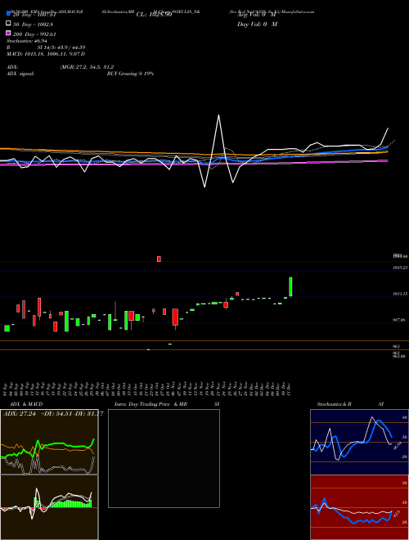The image size is (409, 540).
Task: Click the MACD: 1015.18, 1006.11 values line
Action: (x=46, y=54)
